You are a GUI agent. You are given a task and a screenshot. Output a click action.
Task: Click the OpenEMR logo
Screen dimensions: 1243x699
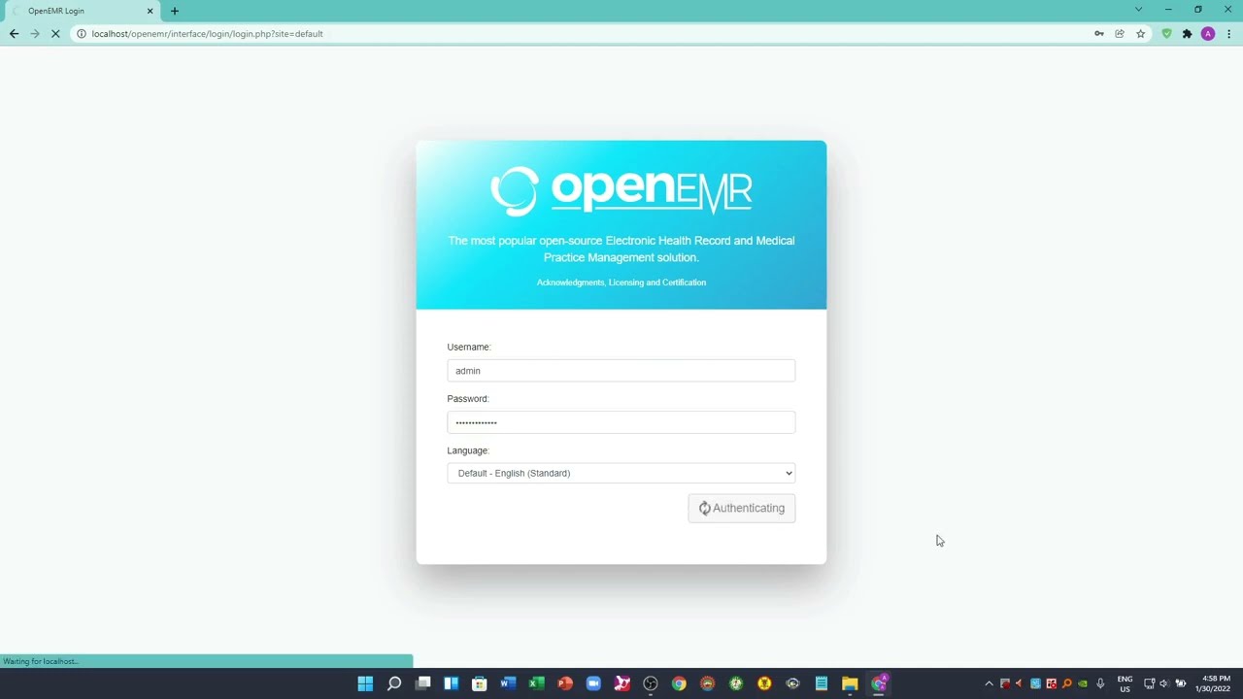pyautogui.click(x=621, y=191)
